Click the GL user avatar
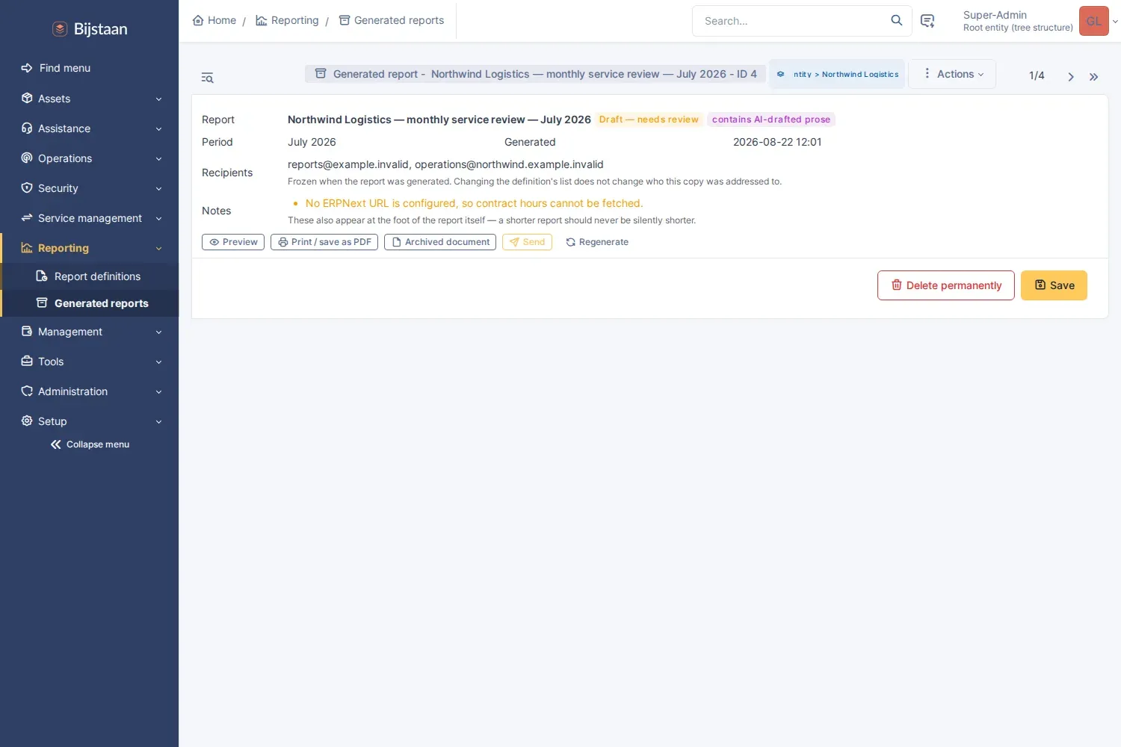This screenshot has width=1121, height=747. pyautogui.click(x=1093, y=21)
